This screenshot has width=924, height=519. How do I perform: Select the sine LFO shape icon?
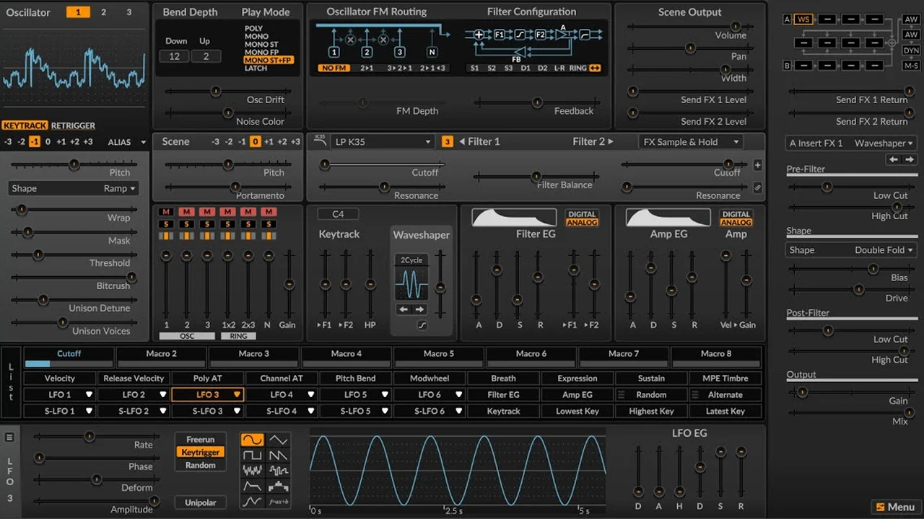click(x=253, y=440)
